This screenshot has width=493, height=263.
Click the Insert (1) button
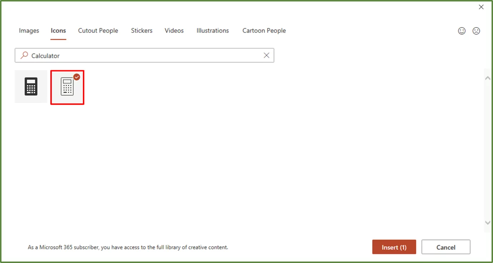[394, 247]
